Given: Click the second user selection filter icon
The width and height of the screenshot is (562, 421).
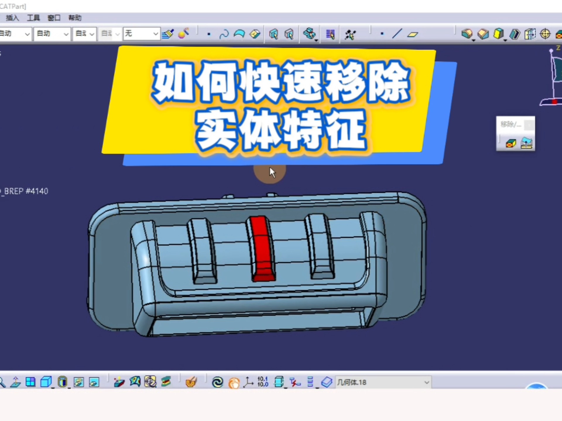Looking at the screenshot, I should point(289,34).
